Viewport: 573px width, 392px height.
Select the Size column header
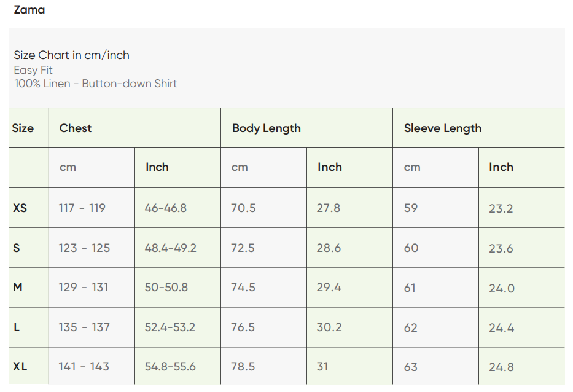(23, 128)
